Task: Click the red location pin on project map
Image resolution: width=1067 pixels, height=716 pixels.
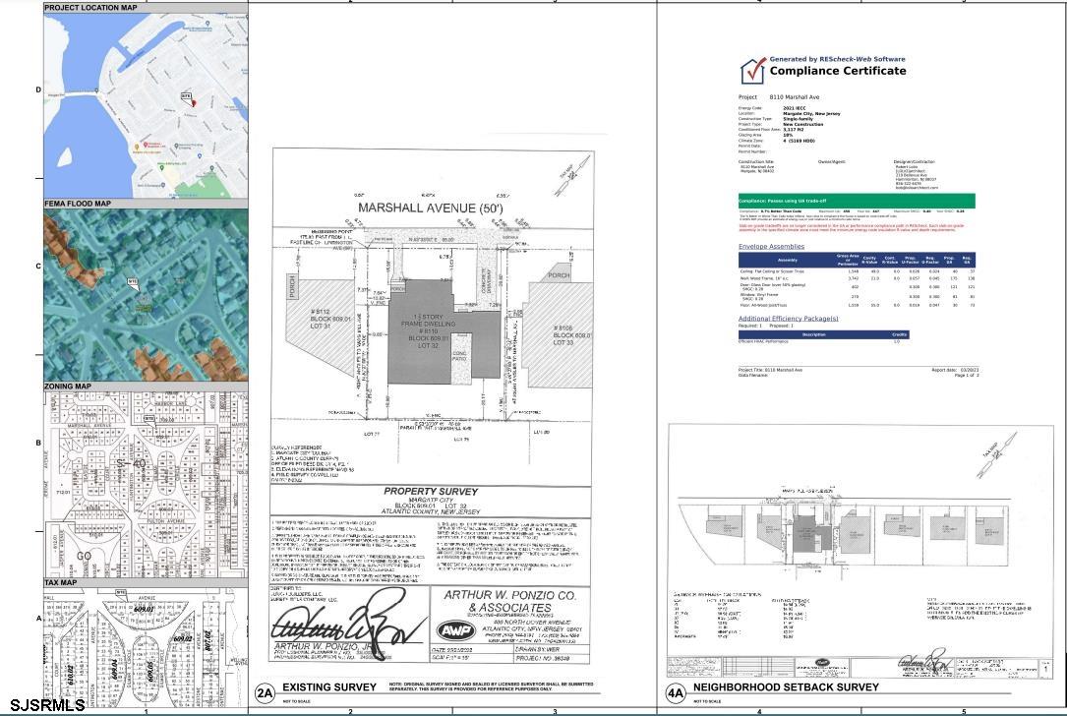Action: [194, 102]
